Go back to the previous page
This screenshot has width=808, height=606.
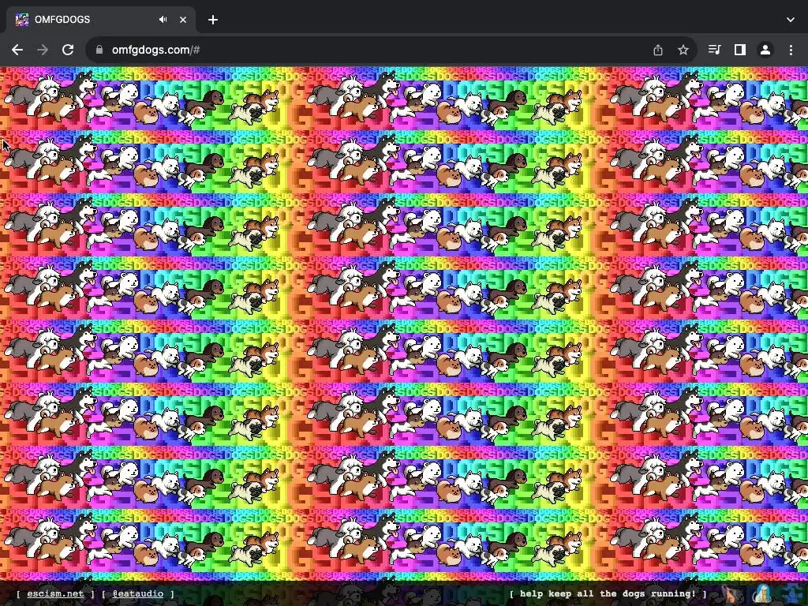click(x=17, y=50)
